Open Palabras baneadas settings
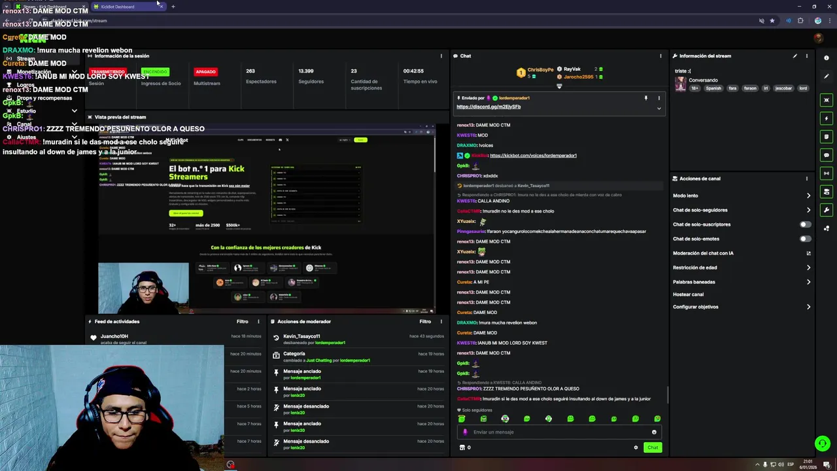Screen dimensions: 837x471 pos(742,282)
